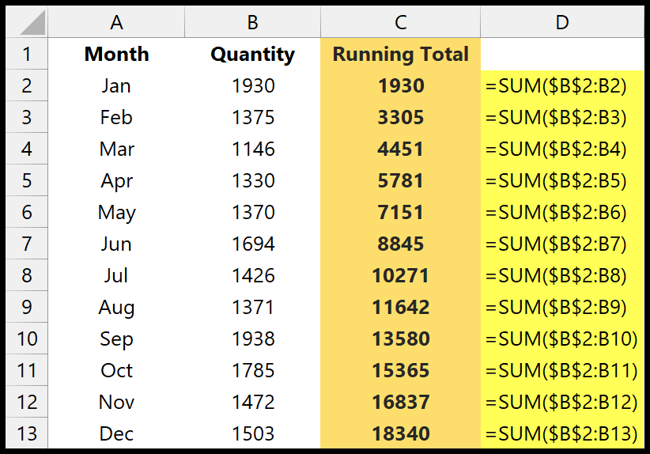
Task: Select running total cell 15365
Action: tap(400, 370)
